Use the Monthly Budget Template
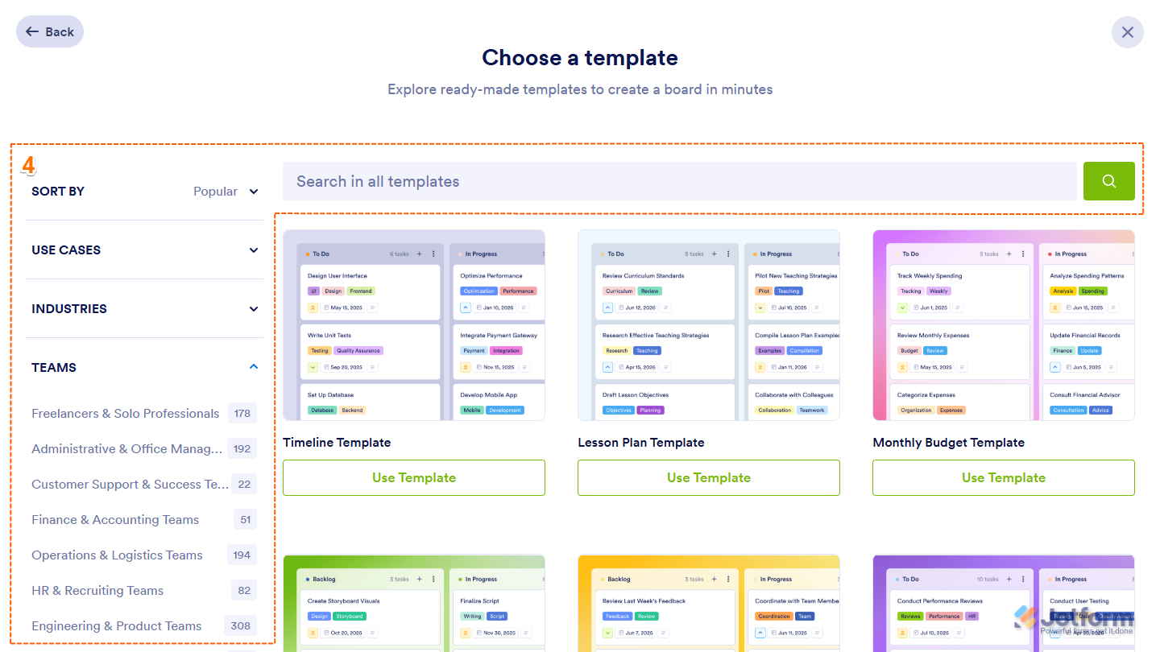Screen dimensions: 1160x652 coord(1004,478)
